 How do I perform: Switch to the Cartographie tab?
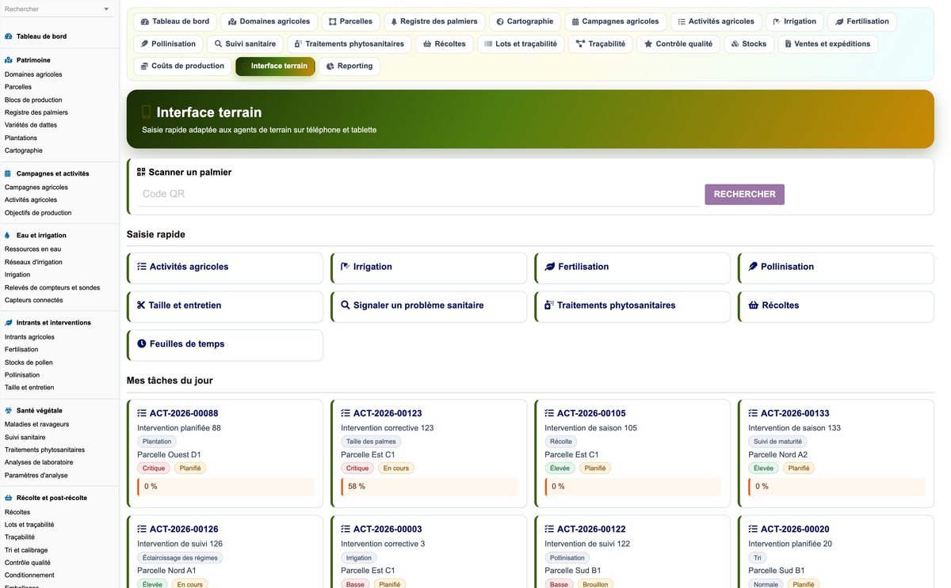coord(525,21)
